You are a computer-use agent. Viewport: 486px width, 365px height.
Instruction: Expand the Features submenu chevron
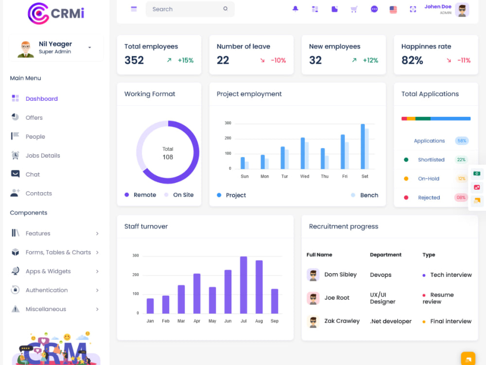[x=97, y=234]
